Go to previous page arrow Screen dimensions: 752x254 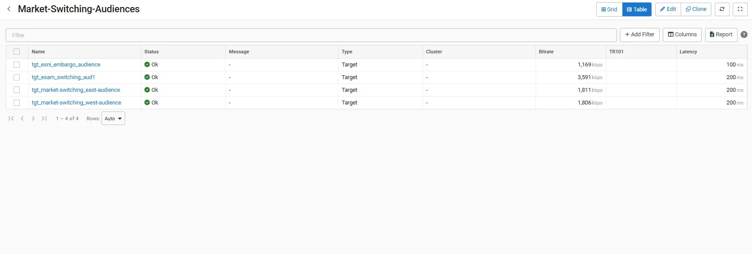22,118
